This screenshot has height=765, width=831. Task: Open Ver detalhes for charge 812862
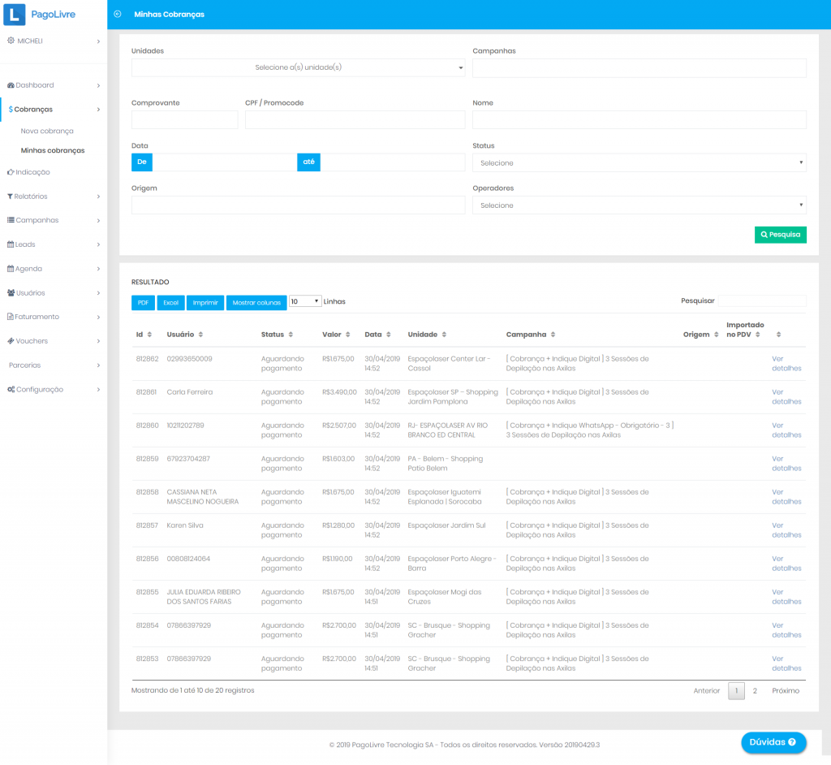786,363
